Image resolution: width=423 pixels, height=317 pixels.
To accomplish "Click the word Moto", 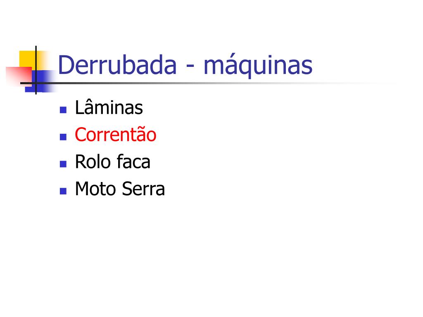I will [95, 189].
